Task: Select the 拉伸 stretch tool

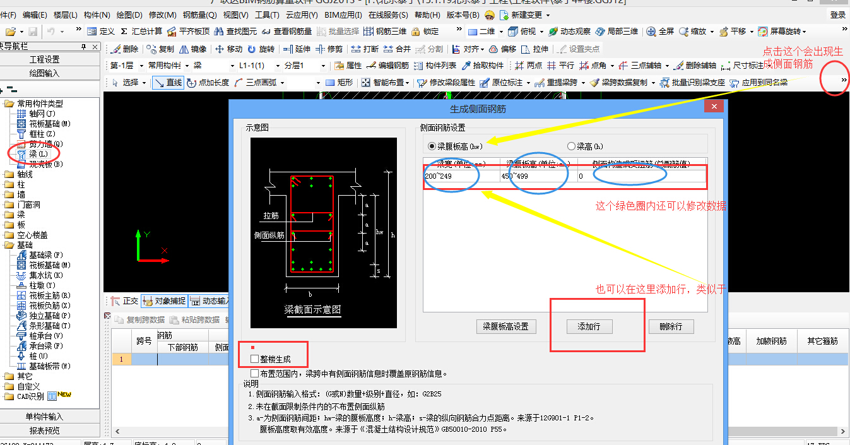Action: coord(535,49)
